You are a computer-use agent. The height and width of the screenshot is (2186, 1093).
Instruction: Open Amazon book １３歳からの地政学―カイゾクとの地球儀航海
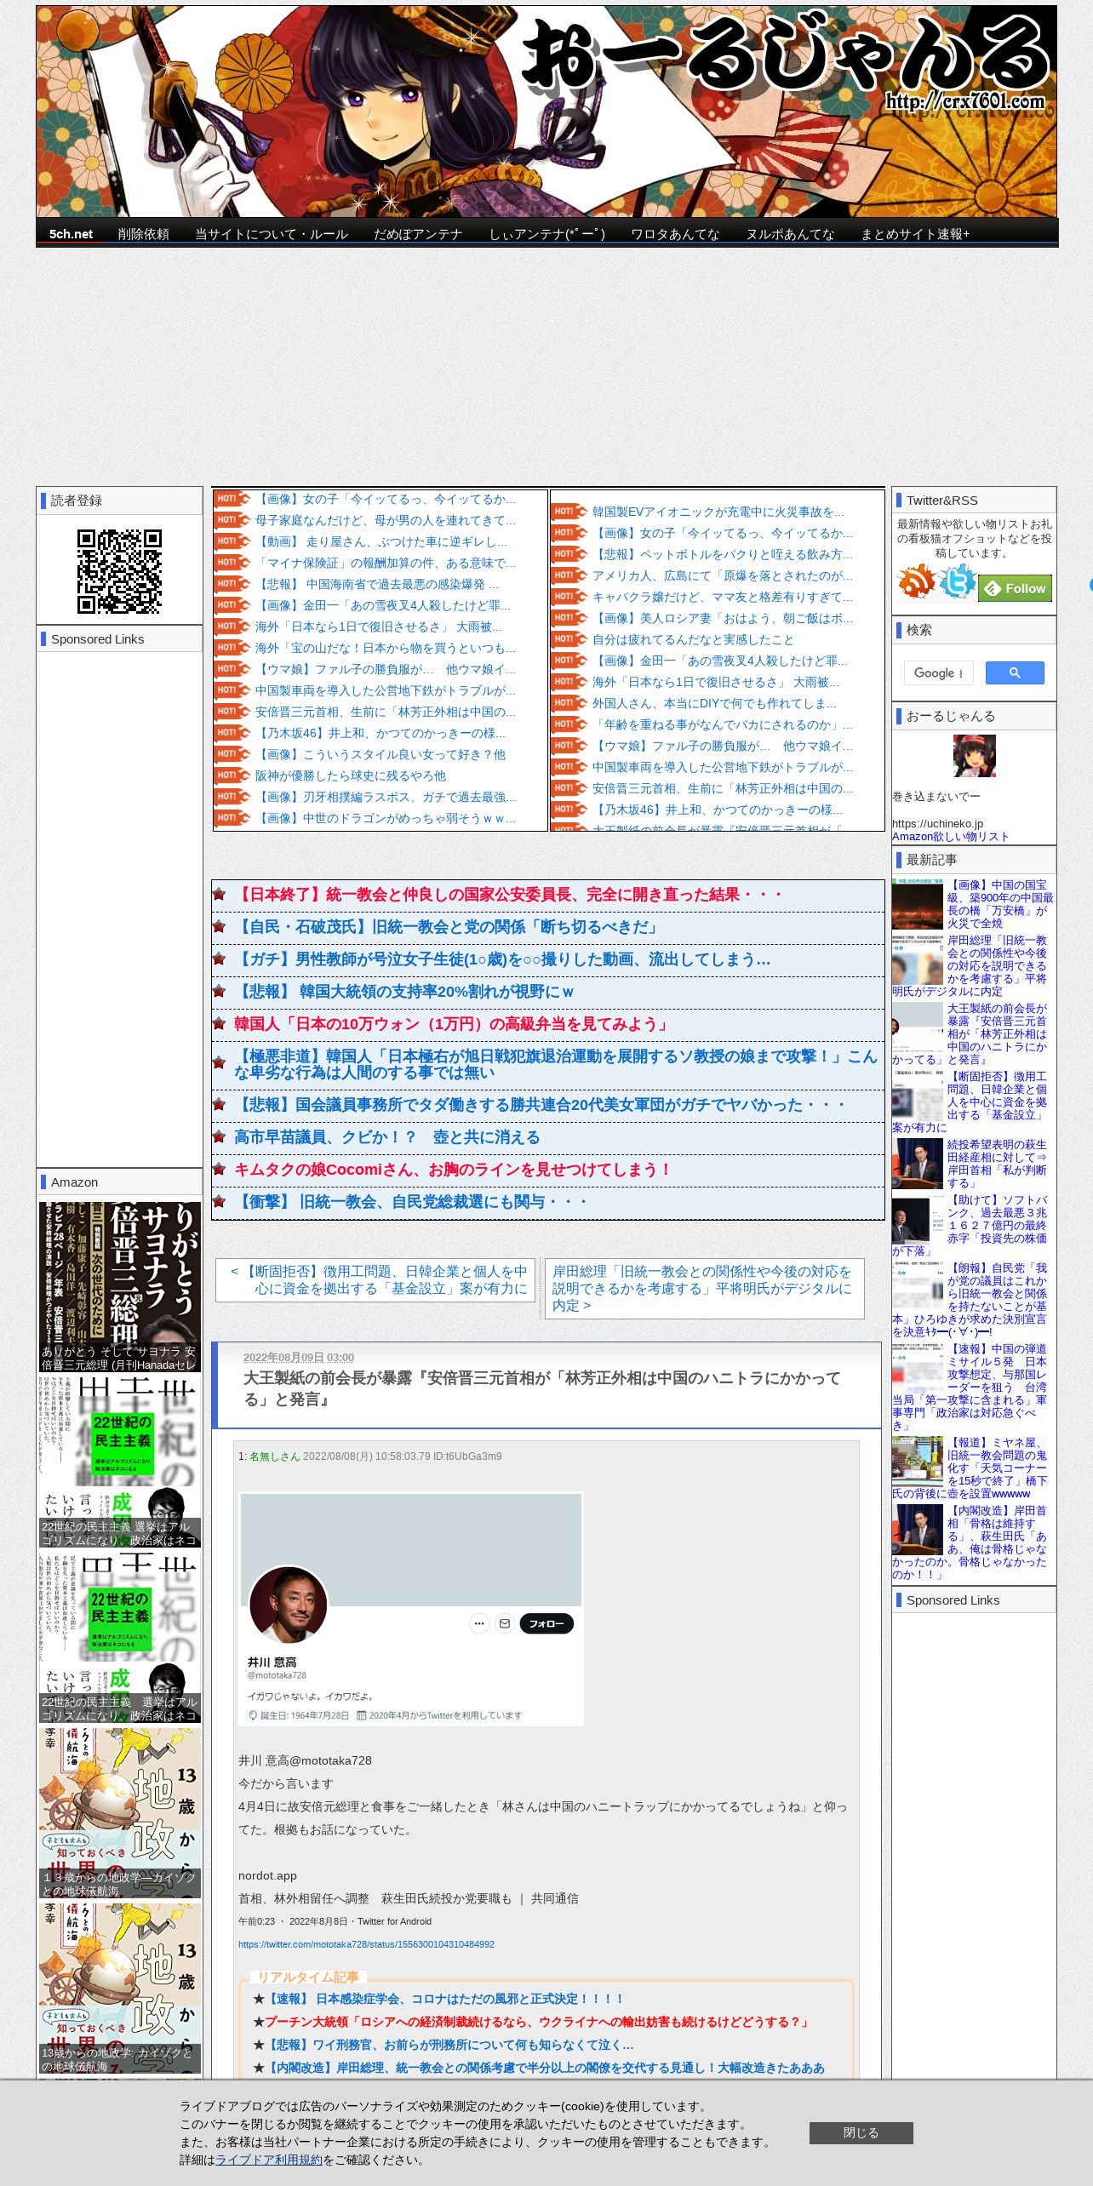pos(120,1814)
